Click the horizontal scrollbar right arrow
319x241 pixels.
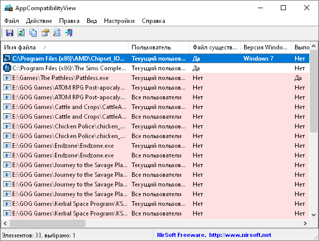[x=305, y=224]
